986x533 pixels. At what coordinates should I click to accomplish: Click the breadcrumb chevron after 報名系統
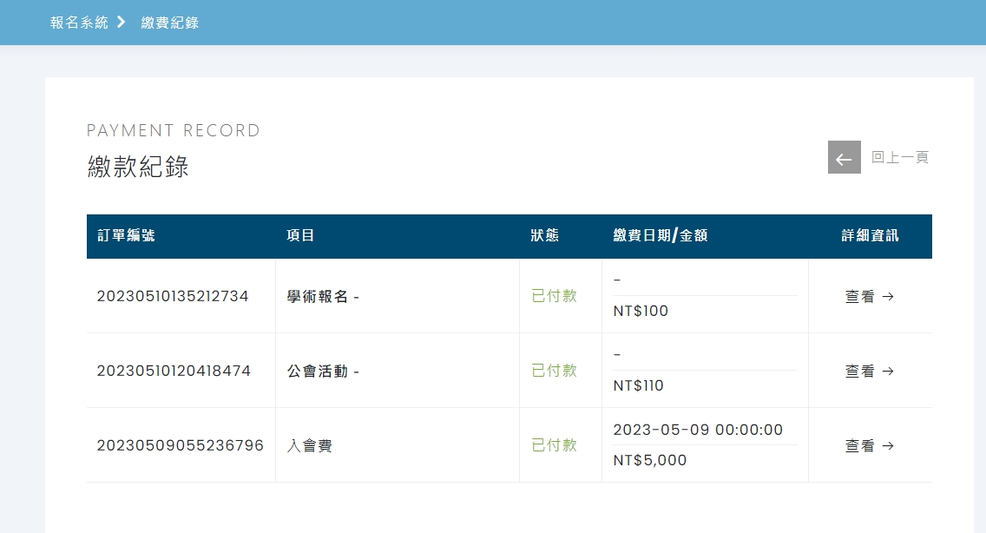pos(122,22)
